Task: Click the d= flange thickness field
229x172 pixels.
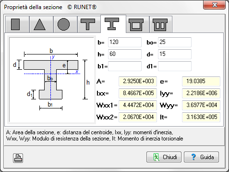Action: (x=175, y=54)
